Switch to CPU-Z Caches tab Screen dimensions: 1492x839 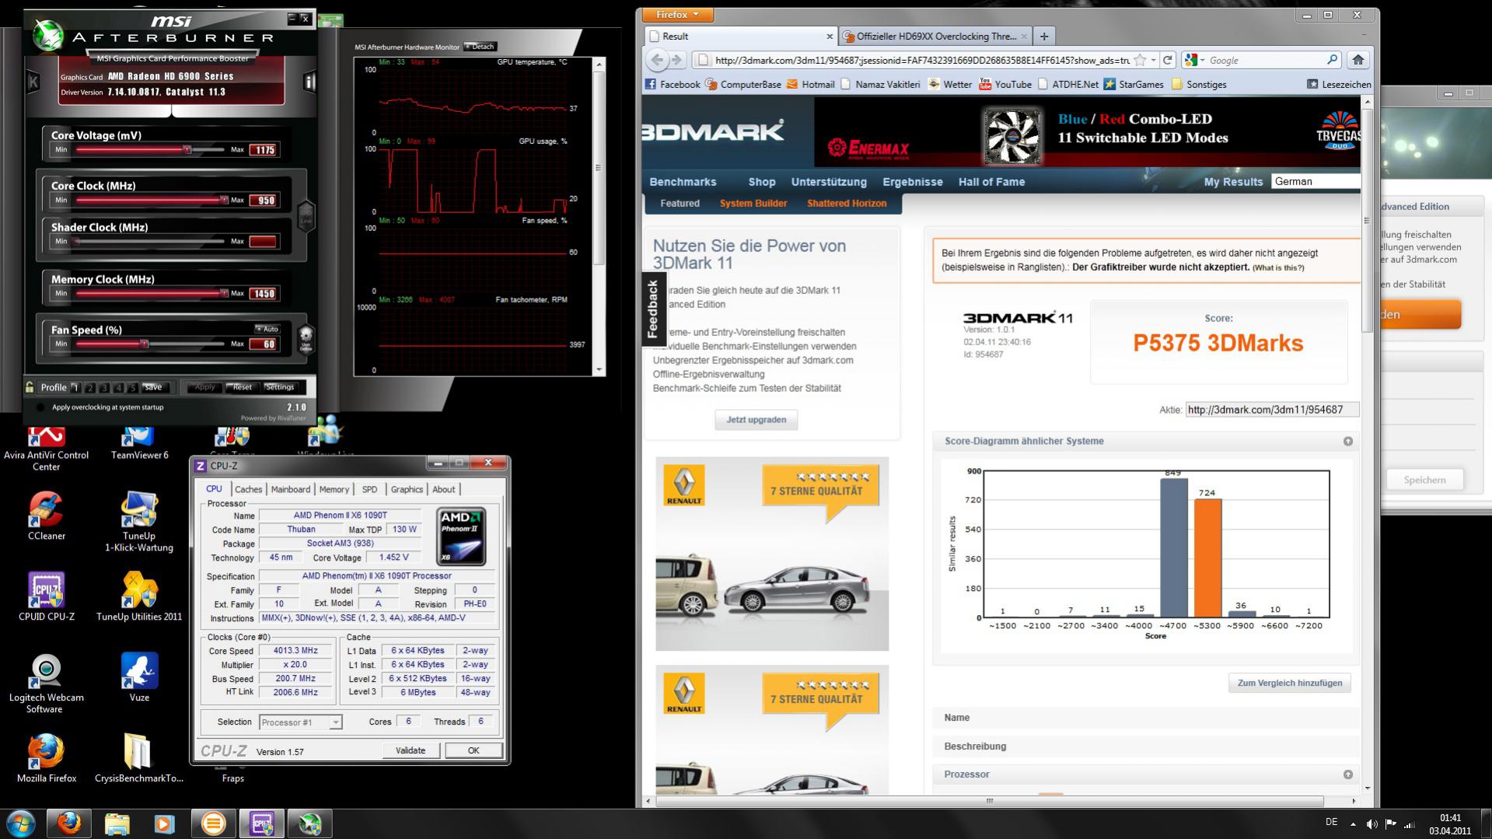point(249,489)
